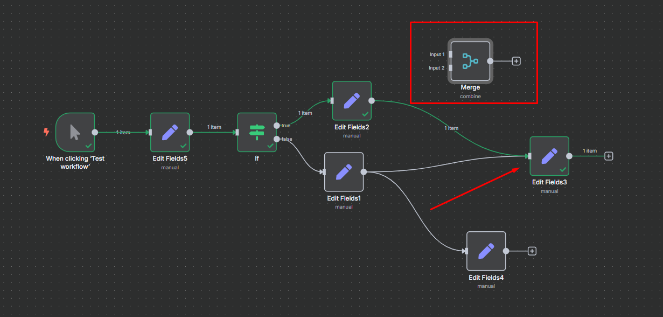
Task: Add a node after Edit Fields4 using the plus
Action: (x=532, y=251)
